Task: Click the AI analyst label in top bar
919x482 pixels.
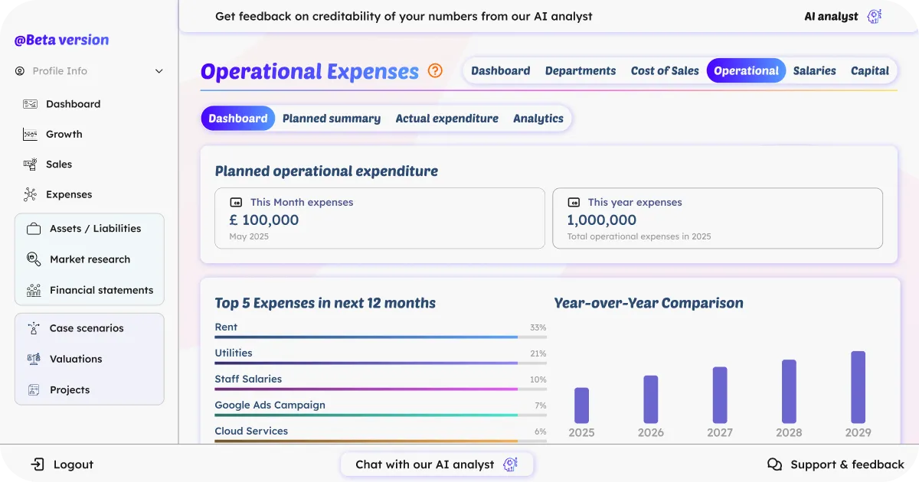Action: tap(831, 16)
